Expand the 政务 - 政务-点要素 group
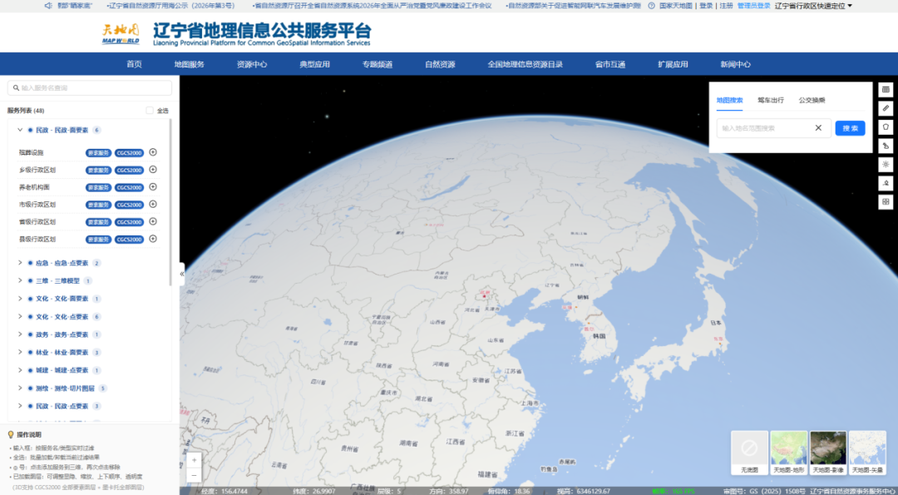Viewport: 898px width, 495px height. 20,334
